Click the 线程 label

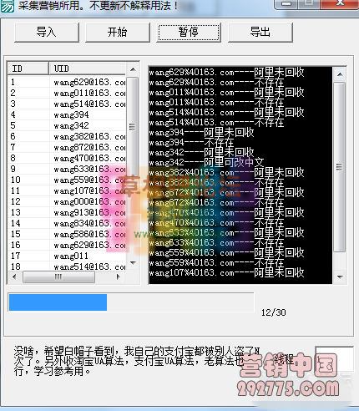(x=284, y=359)
